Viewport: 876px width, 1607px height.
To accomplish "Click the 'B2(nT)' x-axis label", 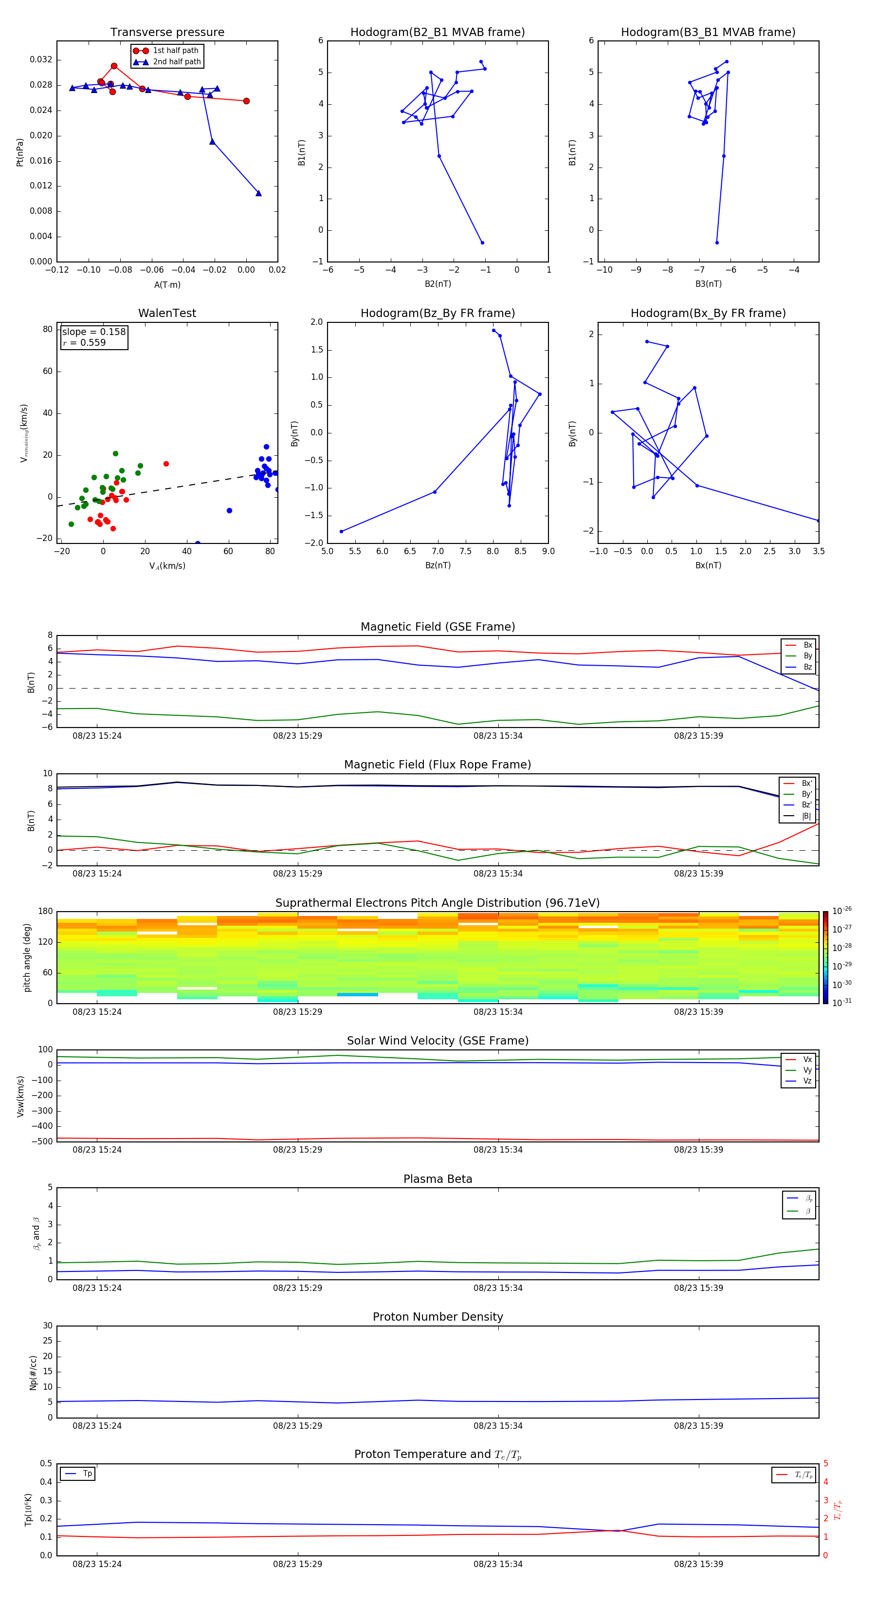I will click(x=438, y=284).
